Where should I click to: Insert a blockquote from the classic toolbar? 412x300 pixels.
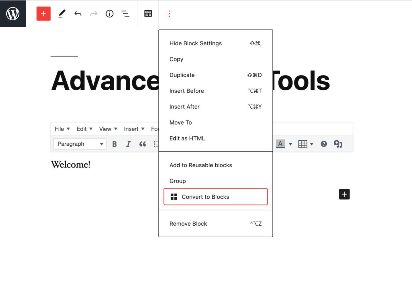pyautogui.click(x=143, y=144)
